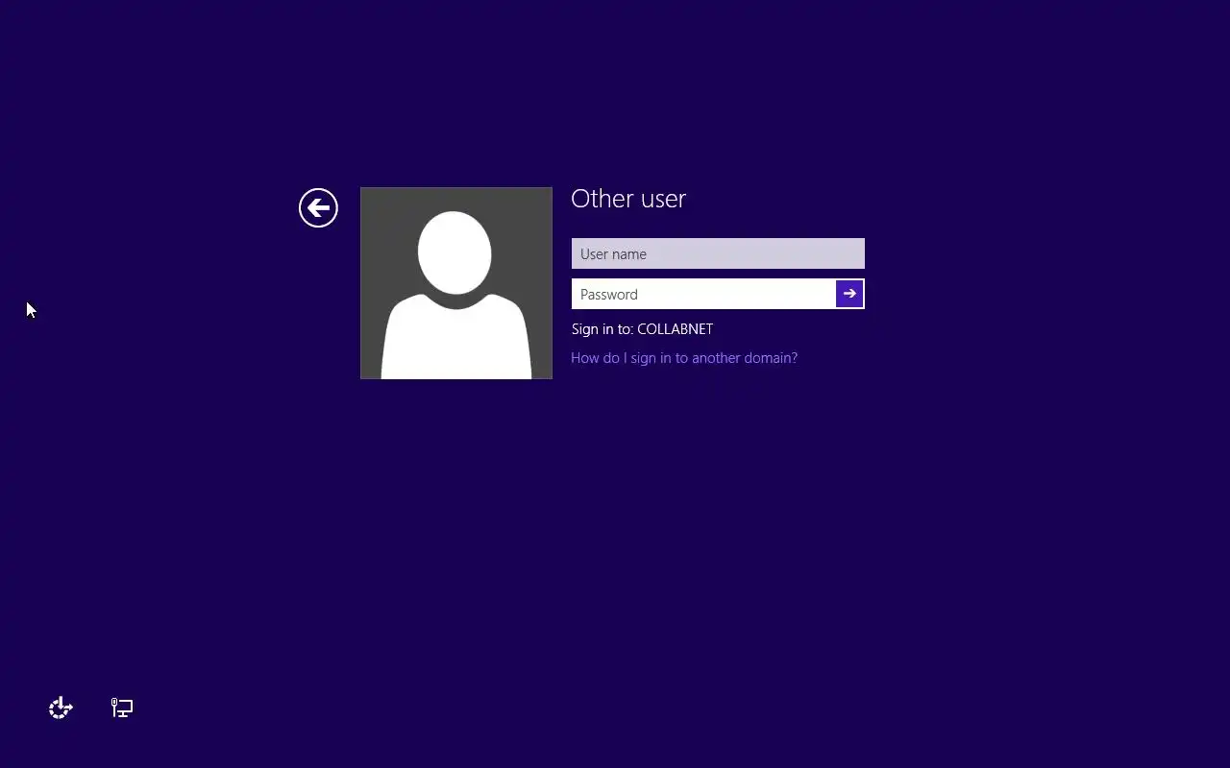Screen dimensions: 1230x768
Task: Click the default user avatar picture
Action: click(456, 283)
